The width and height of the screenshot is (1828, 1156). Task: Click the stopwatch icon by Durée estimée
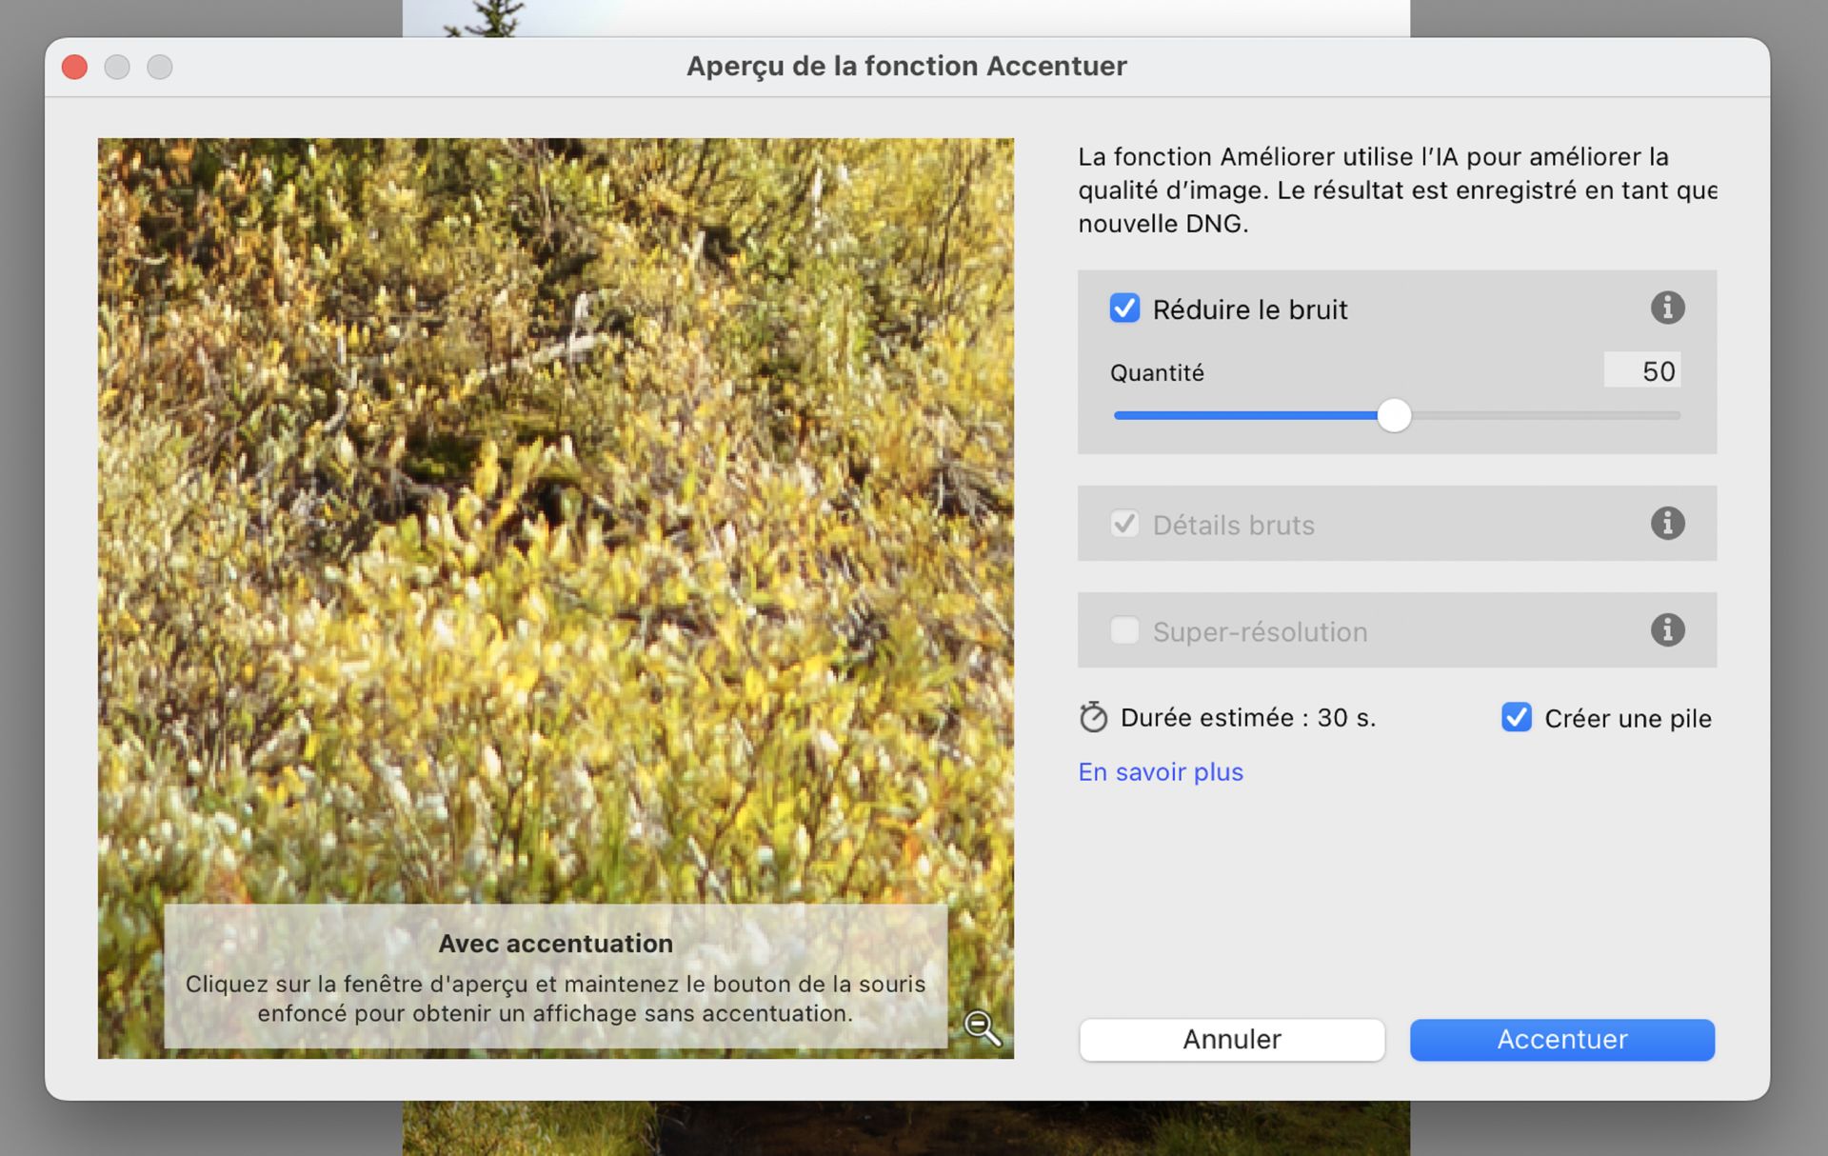tap(1093, 717)
